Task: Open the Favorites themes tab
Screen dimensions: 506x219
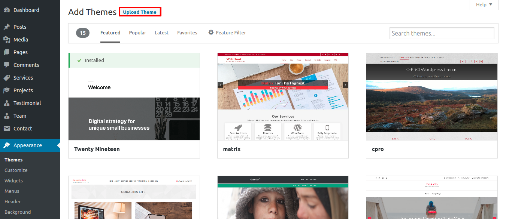Action: [187, 33]
